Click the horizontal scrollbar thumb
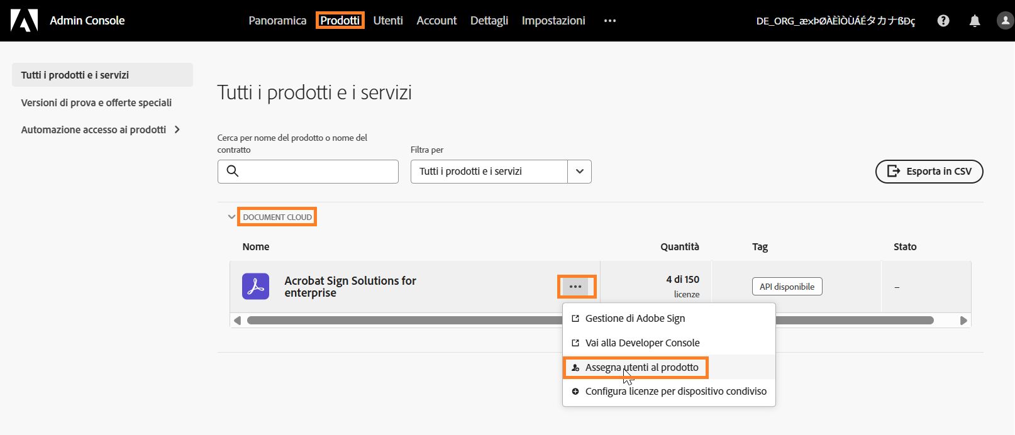 590,321
